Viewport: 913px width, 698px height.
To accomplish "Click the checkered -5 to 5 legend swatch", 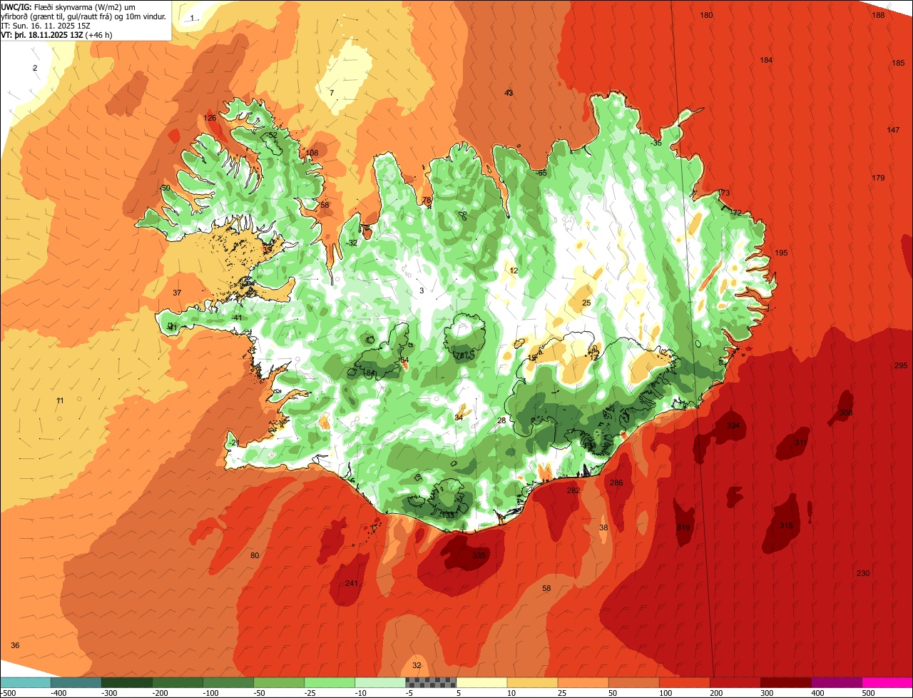I will [x=431, y=682].
